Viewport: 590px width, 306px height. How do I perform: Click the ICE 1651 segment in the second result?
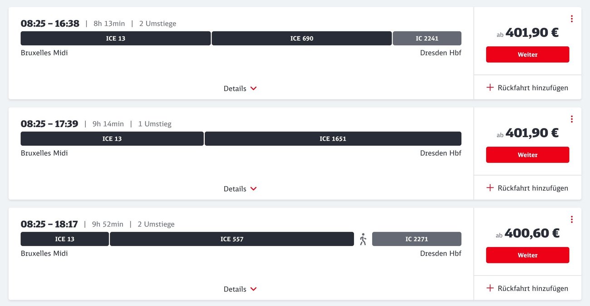pyautogui.click(x=333, y=138)
